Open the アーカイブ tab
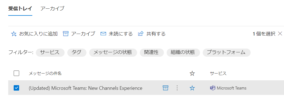This screenshot has width=284, height=99. pos(52,8)
